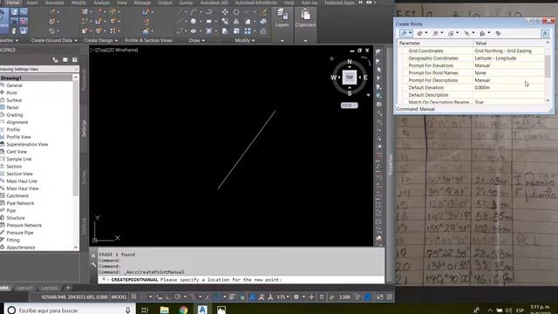The image size is (558, 314).
Task: Open Google Chrome from the Windows taskbar
Action: click(183, 311)
